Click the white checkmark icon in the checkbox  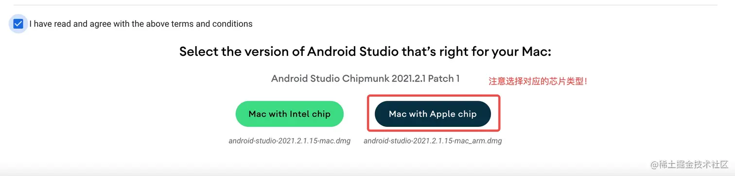coord(18,24)
